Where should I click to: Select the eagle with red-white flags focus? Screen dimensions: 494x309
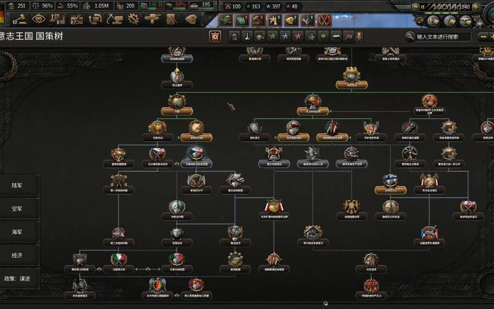(x=429, y=184)
